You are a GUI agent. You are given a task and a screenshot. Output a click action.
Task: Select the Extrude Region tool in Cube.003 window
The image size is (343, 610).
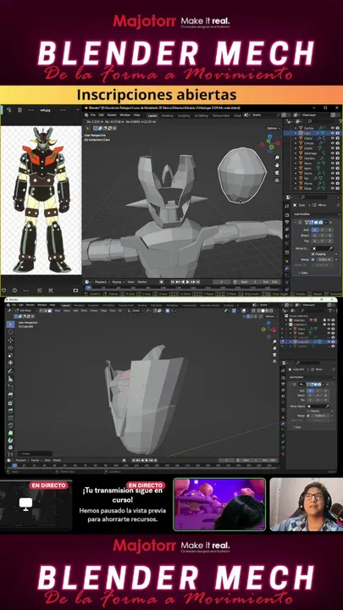(x=10, y=395)
